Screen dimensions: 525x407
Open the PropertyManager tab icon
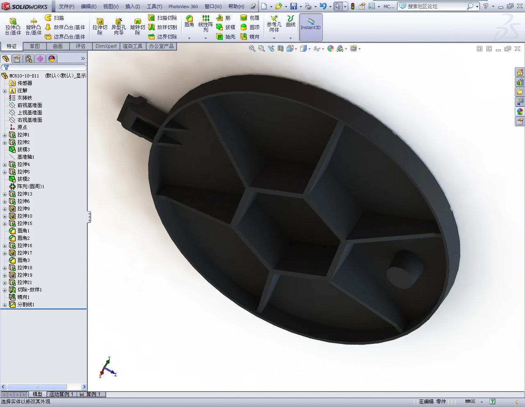click(x=17, y=59)
